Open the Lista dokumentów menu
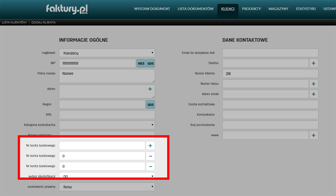Screen dimensions: 336x196 (x=195, y=9)
